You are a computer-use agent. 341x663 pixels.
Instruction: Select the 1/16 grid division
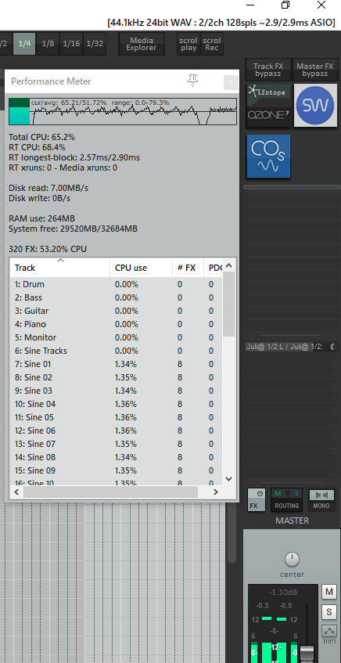71,44
